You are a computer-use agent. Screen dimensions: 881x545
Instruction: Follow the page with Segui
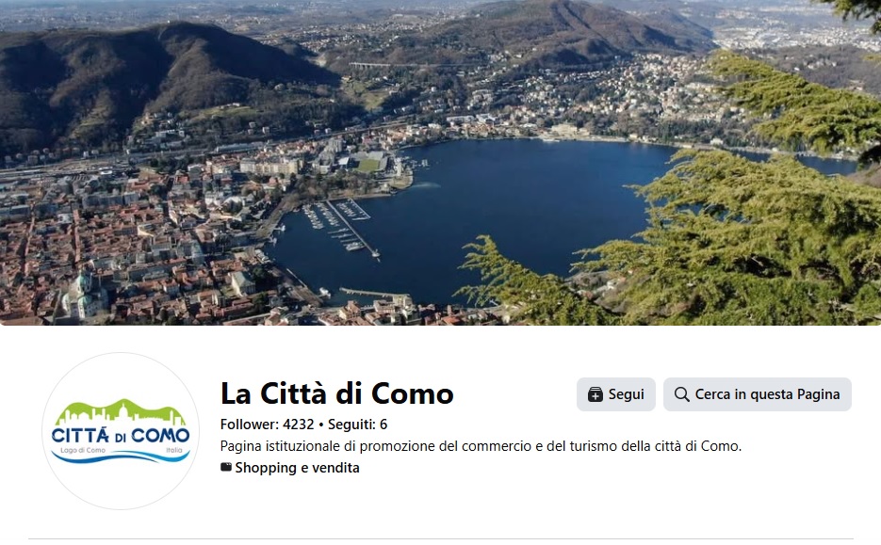[x=616, y=394]
